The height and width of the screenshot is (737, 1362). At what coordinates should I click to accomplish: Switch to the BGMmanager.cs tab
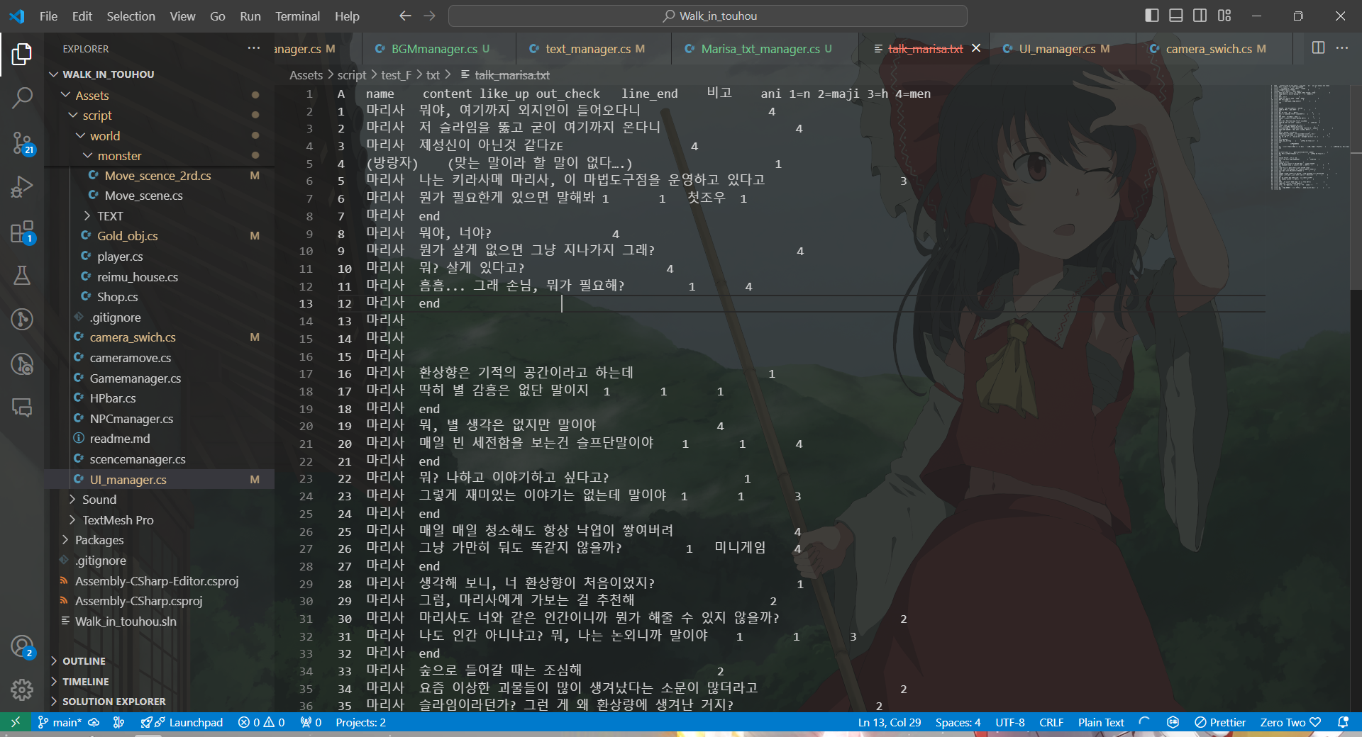(x=439, y=48)
